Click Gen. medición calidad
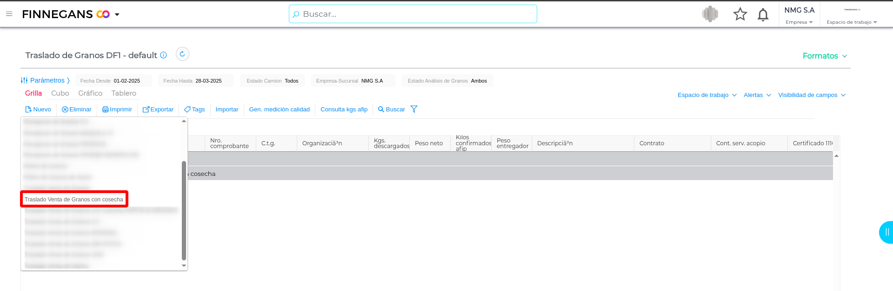 coord(280,110)
